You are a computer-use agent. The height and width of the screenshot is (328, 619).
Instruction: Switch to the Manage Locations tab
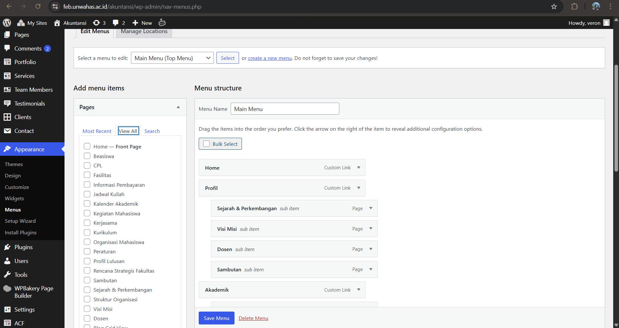click(x=144, y=32)
